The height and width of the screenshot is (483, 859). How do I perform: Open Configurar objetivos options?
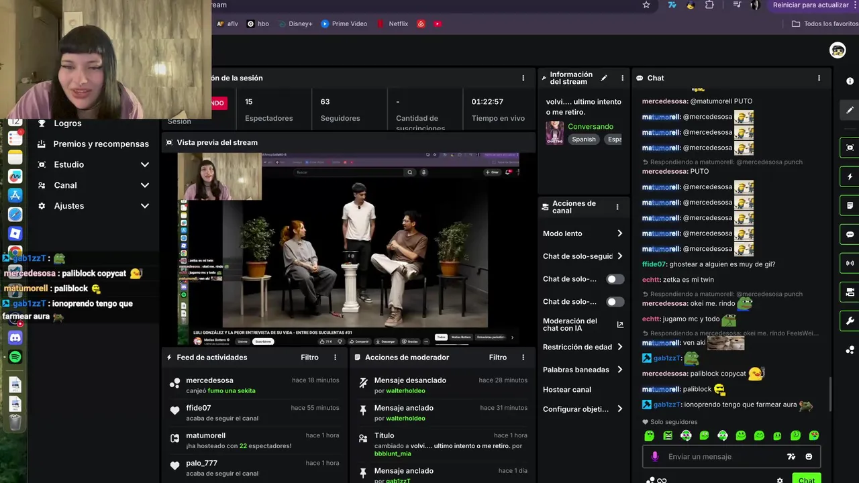tap(583, 409)
